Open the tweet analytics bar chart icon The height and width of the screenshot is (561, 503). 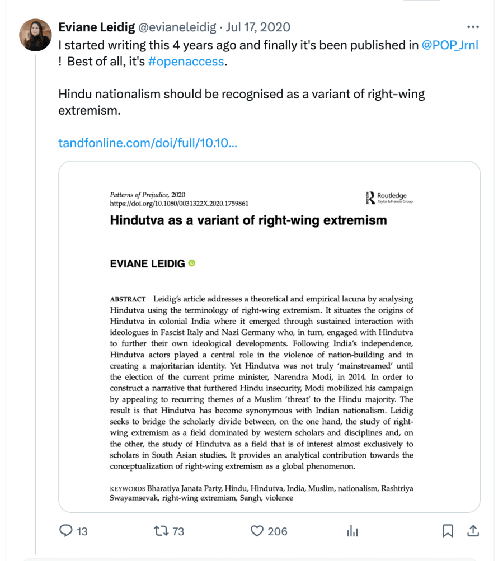click(x=352, y=531)
